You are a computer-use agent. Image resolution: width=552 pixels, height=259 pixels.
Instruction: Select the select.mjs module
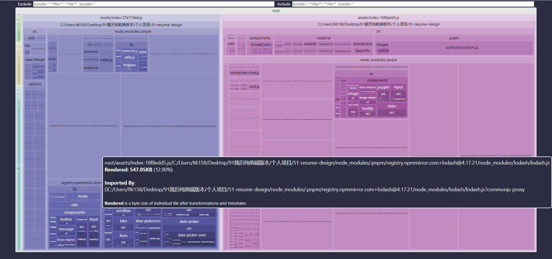[x=204, y=214]
